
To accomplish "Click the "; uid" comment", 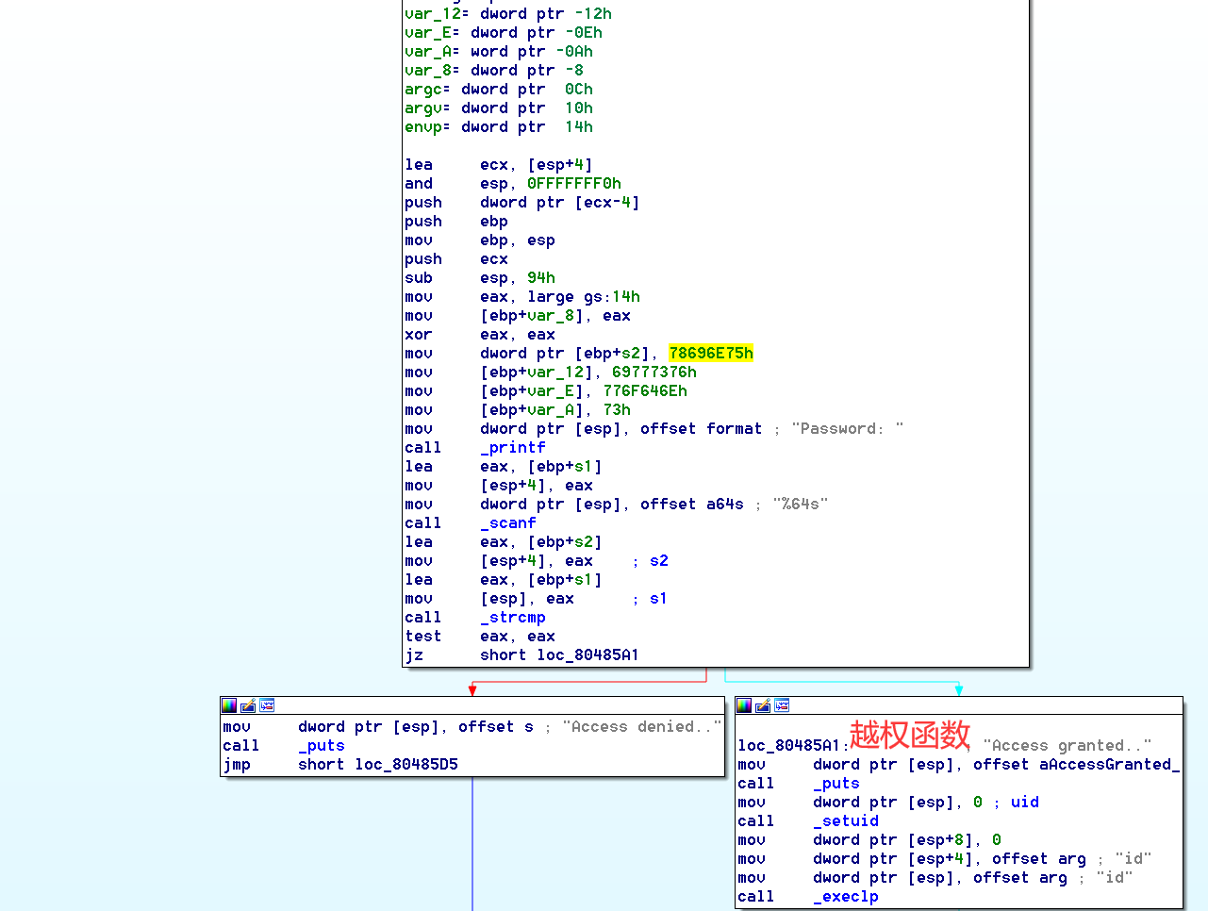I will click(x=1016, y=803).
